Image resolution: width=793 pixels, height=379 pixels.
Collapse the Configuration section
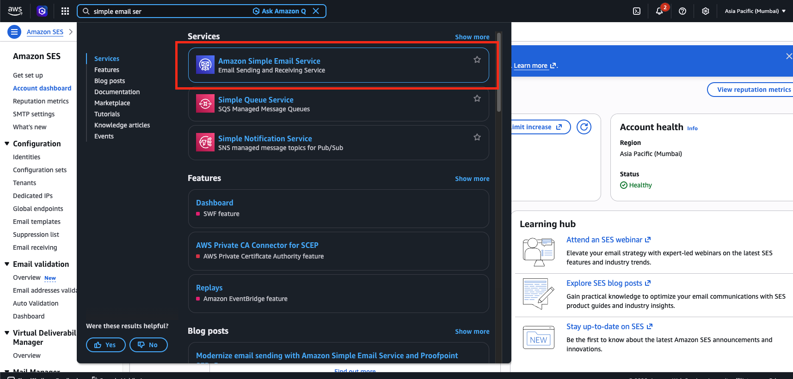7,144
